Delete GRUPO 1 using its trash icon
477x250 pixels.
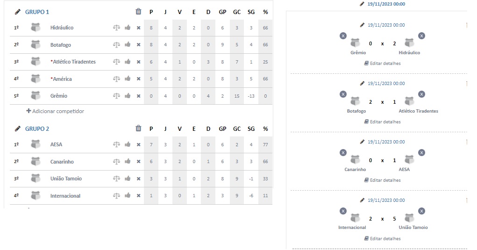pyautogui.click(x=138, y=12)
